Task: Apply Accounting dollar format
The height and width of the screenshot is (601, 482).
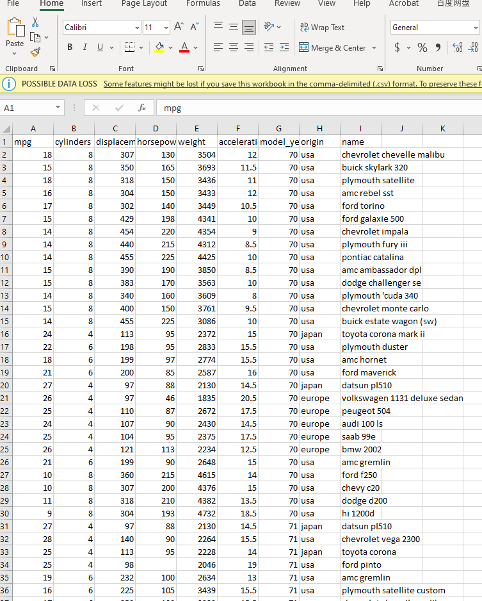Action: [398, 47]
